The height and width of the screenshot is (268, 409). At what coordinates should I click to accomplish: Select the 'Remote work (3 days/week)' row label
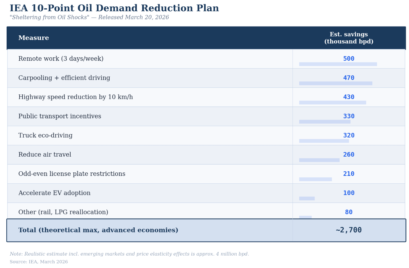click(61, 59)
